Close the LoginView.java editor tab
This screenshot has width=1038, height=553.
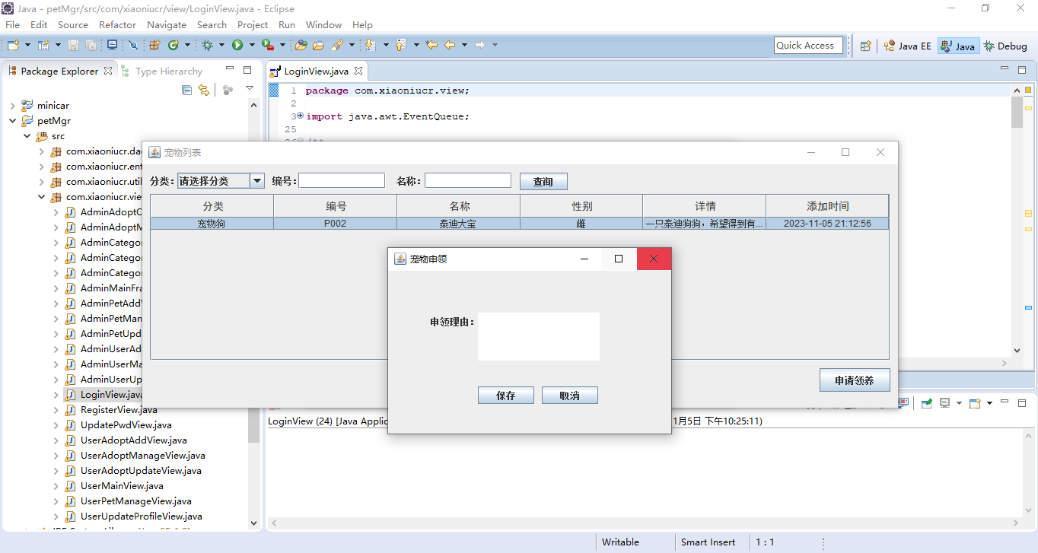(x=358, y=71)
